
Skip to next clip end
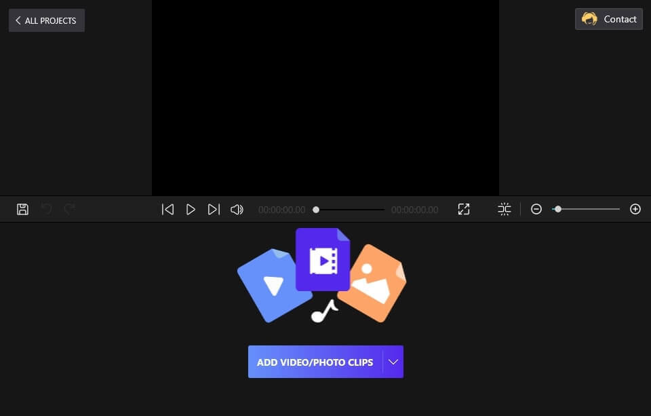[214, 209]
